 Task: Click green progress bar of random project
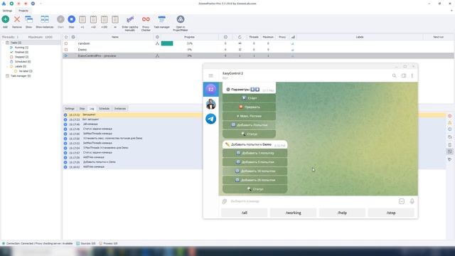167,43
